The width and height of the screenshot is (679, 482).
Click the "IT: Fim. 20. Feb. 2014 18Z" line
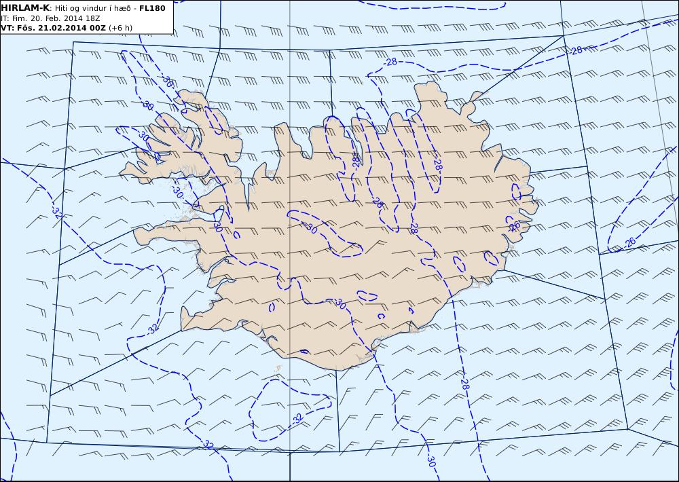pos(51,18)
